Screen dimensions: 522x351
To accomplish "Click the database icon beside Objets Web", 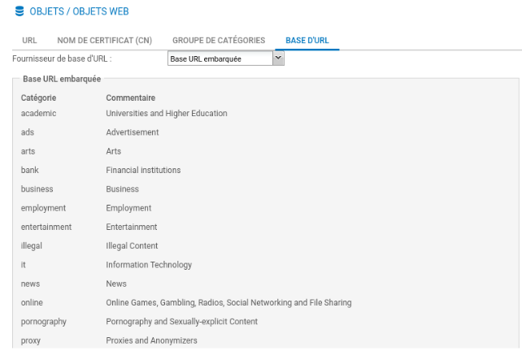I will tap(20, 11).
